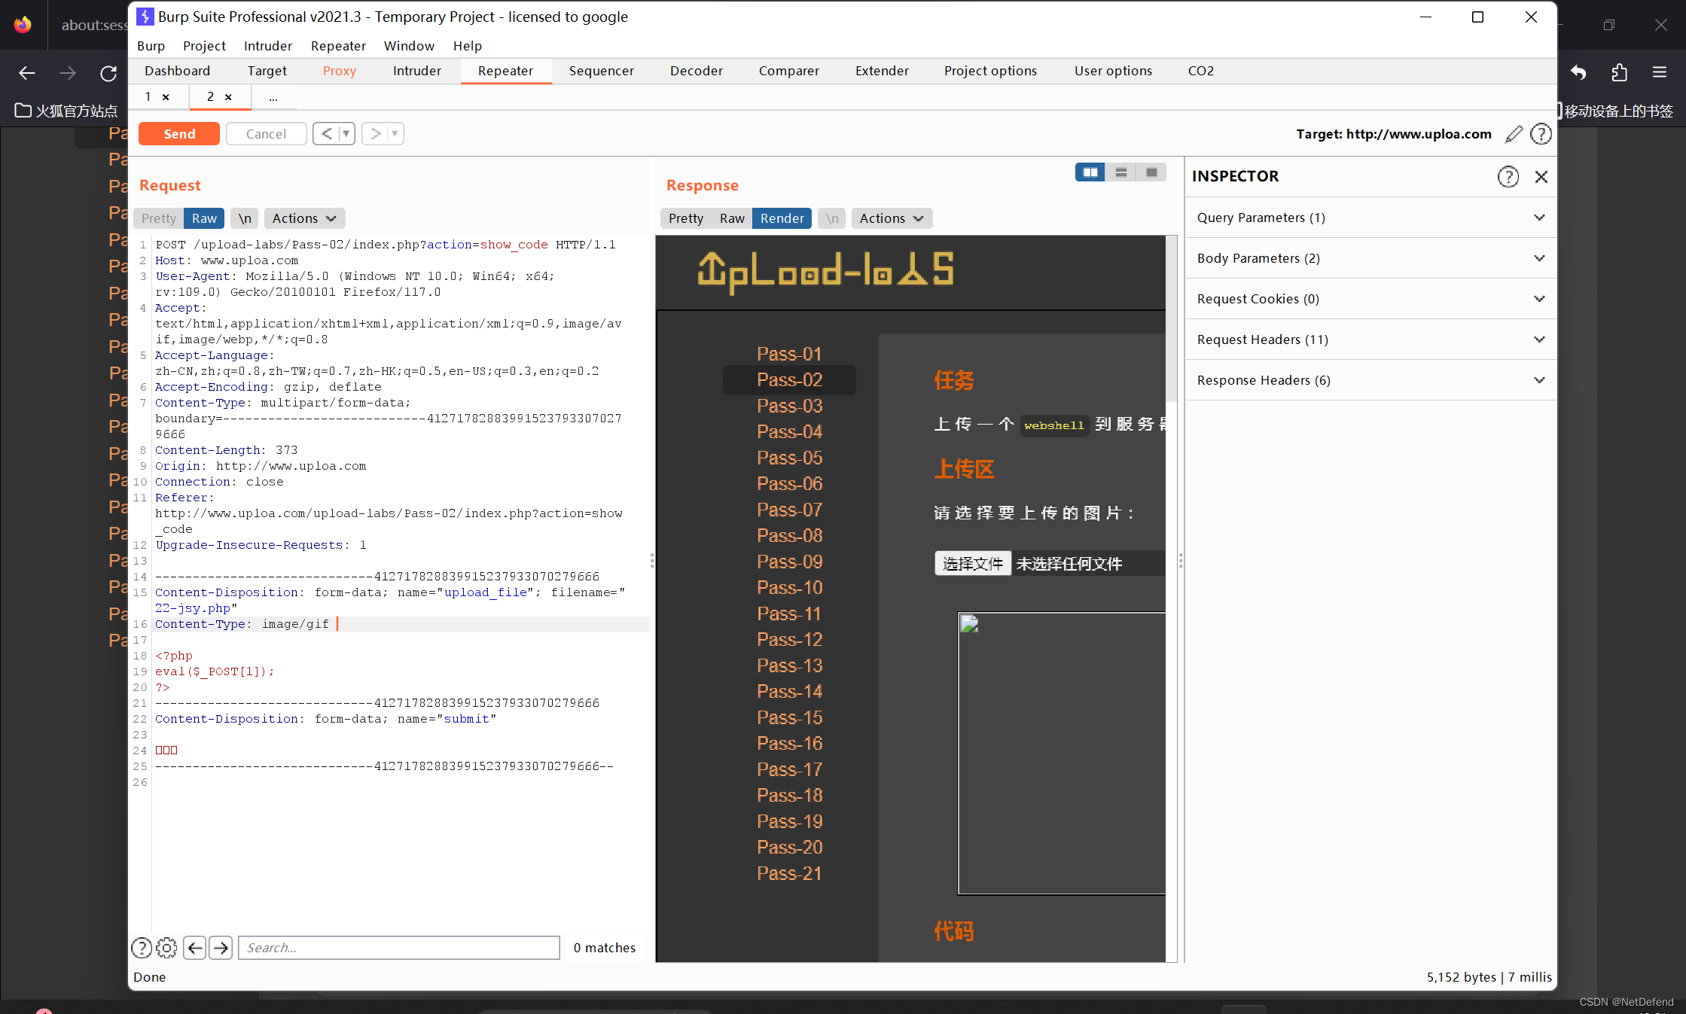Open the Window menu
The image size is (1686, 1014).
pos(409,46)
